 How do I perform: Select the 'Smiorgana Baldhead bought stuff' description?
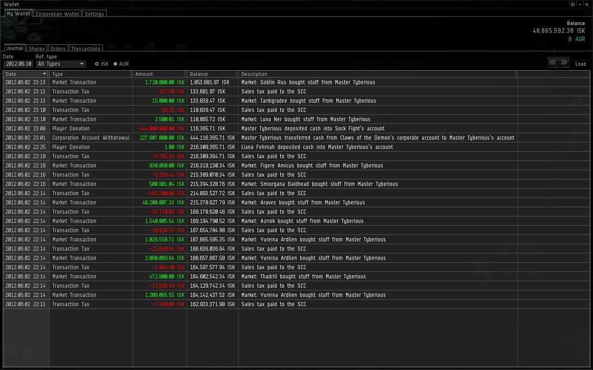(320, 184)
